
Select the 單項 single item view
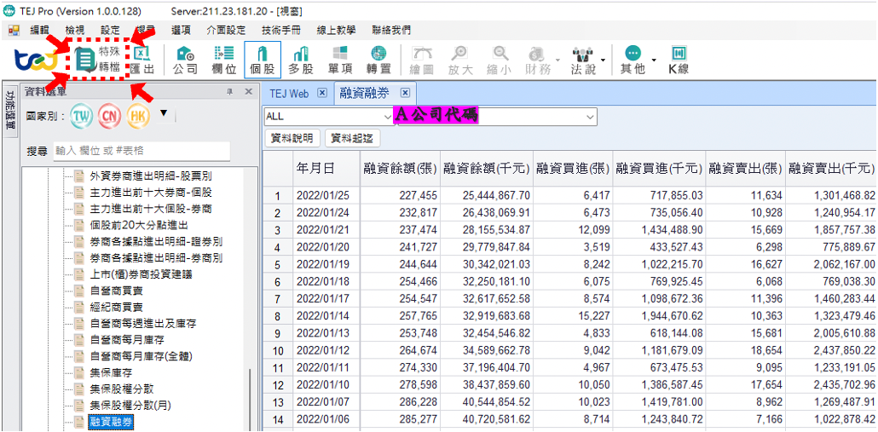point(340,60)
